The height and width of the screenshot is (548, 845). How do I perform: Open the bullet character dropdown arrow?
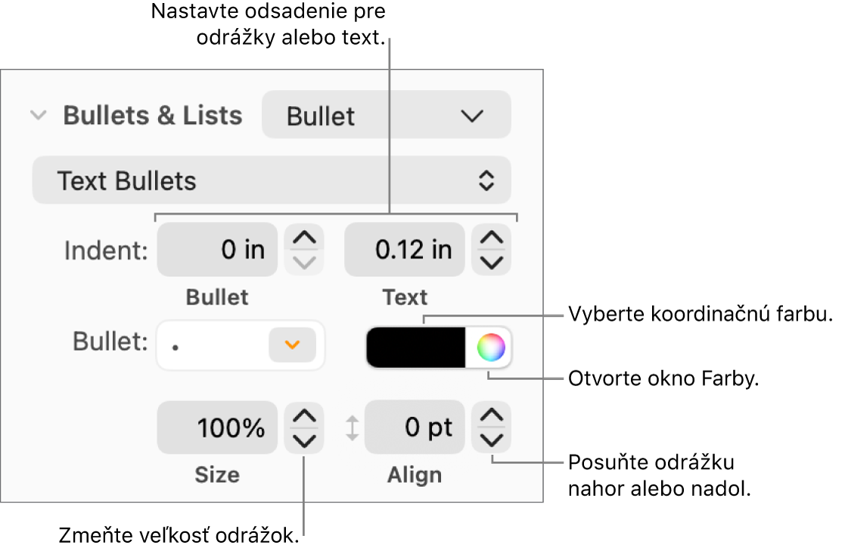point(292,345)
